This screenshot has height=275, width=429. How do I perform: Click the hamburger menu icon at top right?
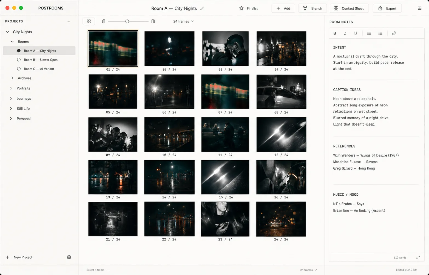(x=419, y=8)
